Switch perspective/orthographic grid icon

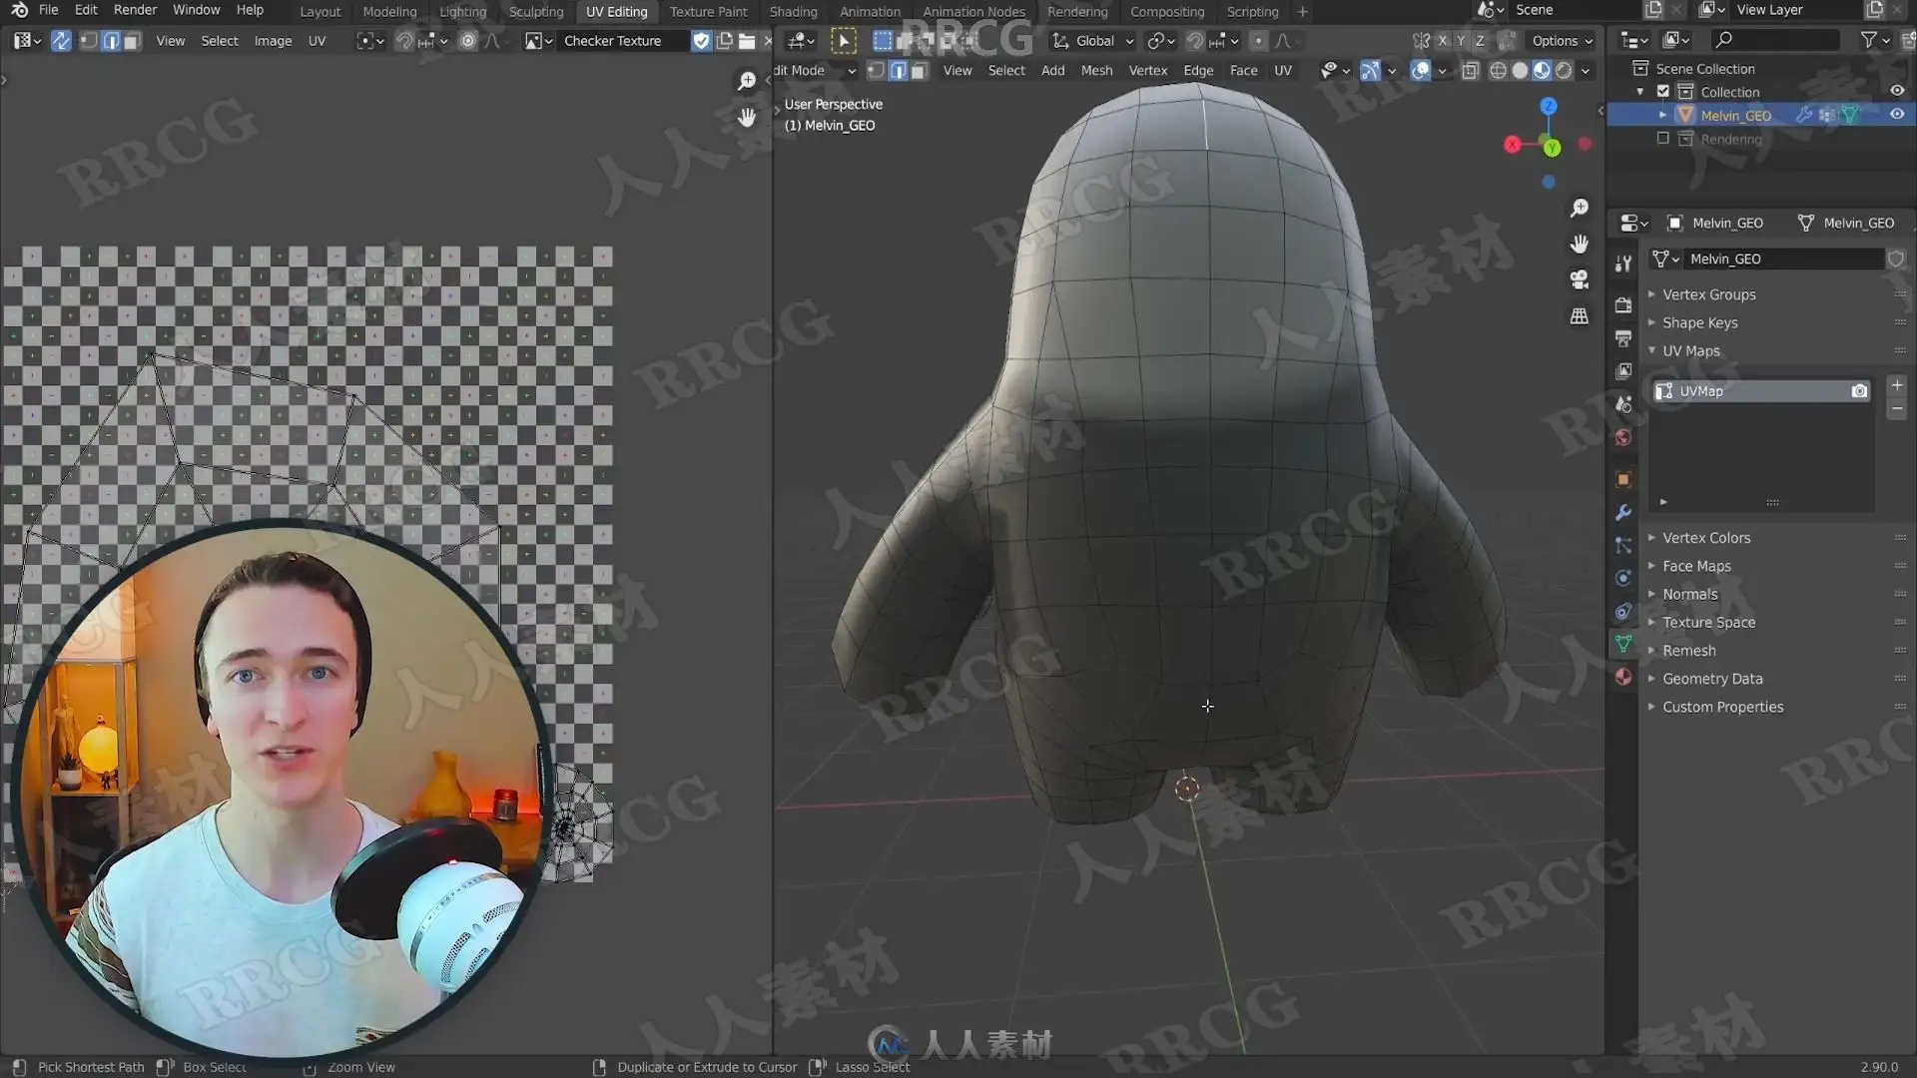pyautogui.click(x=1579, y=316)
